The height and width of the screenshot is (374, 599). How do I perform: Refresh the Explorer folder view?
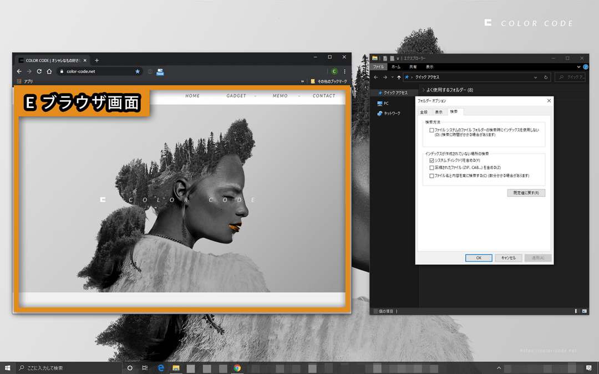click(x=546, y=77)
